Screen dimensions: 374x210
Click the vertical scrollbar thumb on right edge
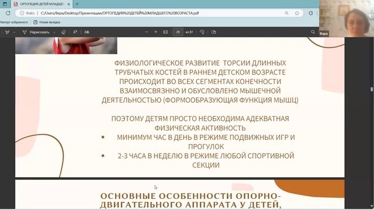[372, 89]
